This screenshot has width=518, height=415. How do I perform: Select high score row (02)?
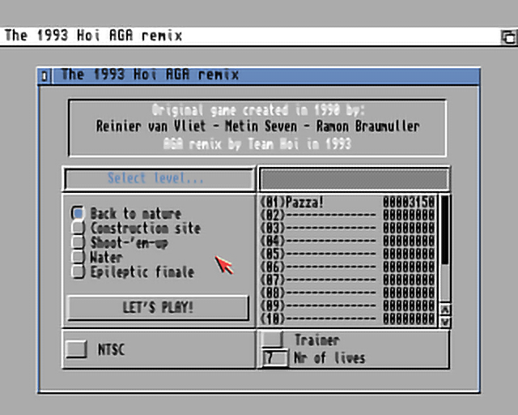point(347,215)
